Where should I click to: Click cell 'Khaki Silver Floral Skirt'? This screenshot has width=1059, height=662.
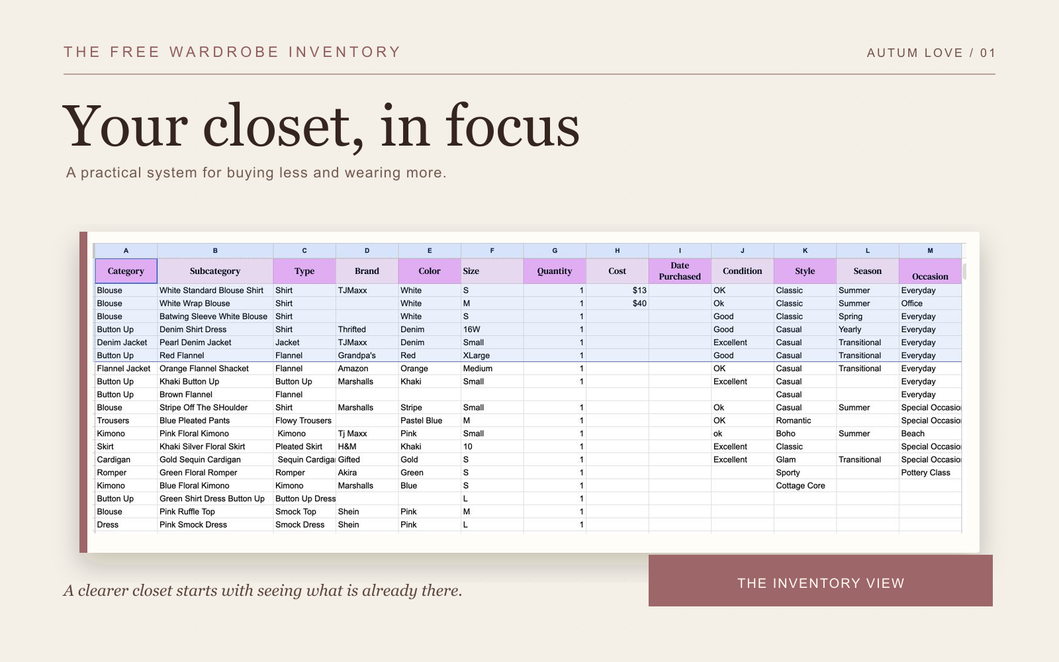(215, 447)
